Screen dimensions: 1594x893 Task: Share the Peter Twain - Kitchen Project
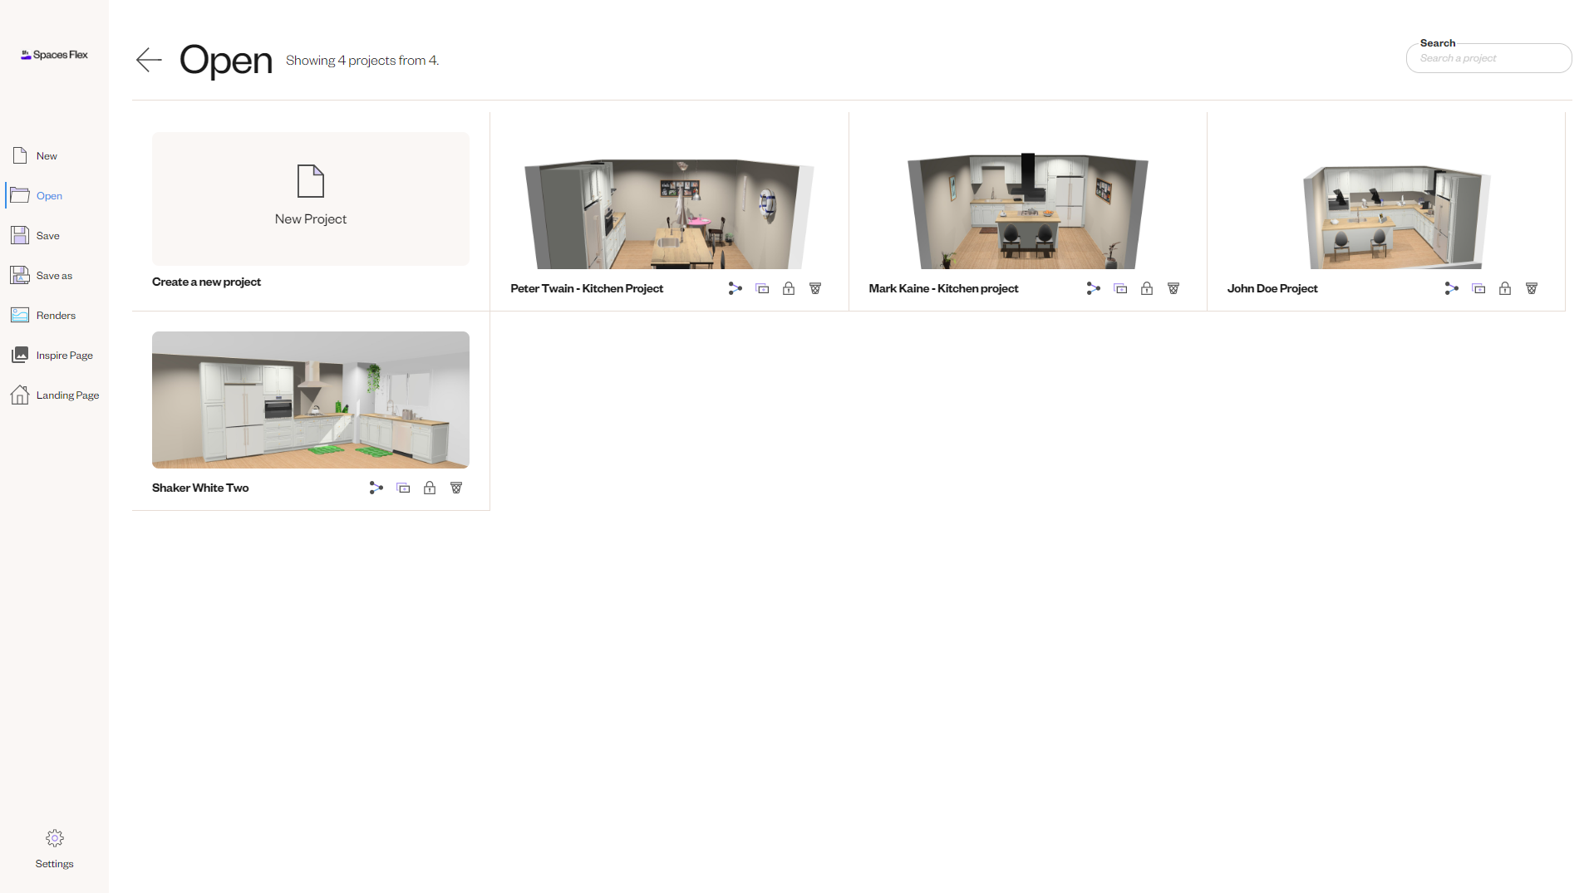(735, 288)
